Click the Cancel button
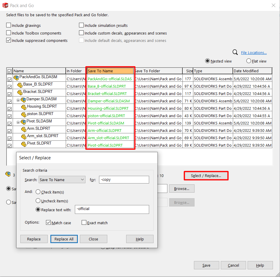280x277 pixels. click(x=233, y=265)
